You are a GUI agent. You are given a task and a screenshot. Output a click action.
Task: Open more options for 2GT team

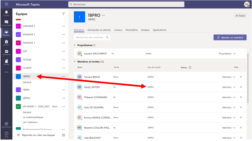pos(63,51)
